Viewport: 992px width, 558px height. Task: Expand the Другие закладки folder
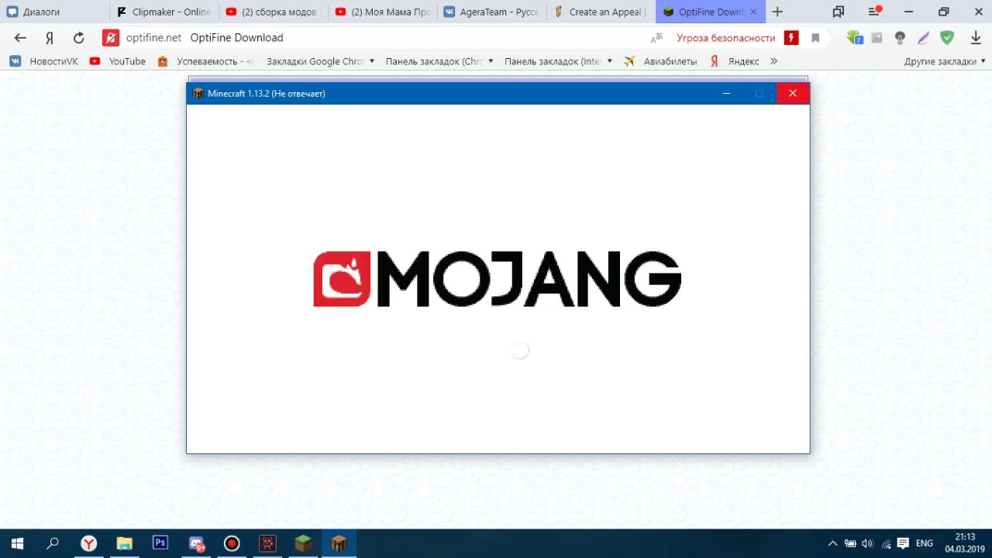[945, 61]
